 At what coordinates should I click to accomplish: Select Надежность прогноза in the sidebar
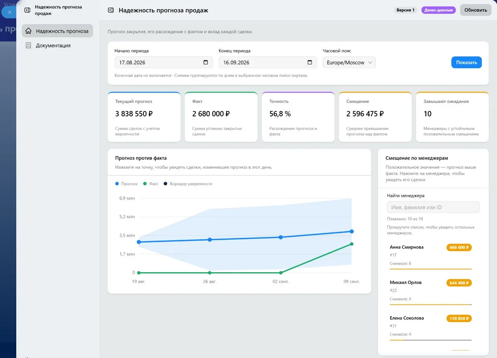point(57,31)
